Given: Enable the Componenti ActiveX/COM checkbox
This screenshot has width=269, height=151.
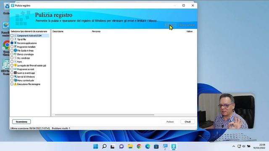Looking at the screenshot, I should 12,35.
